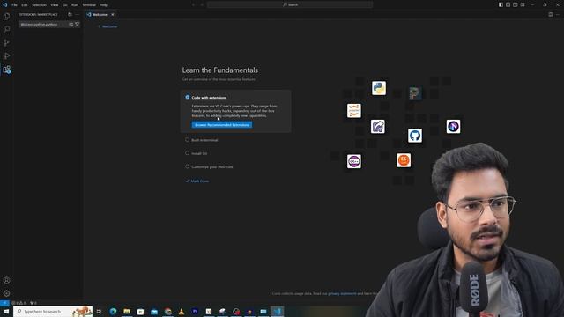This screenshot has height=317, width=564.
Task: Click the dark Pylance-style extension tile
Action: 415,93
